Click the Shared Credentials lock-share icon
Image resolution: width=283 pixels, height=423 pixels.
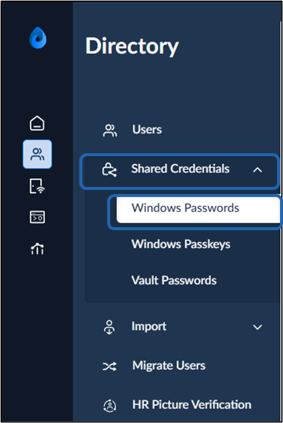pos(110,170)
